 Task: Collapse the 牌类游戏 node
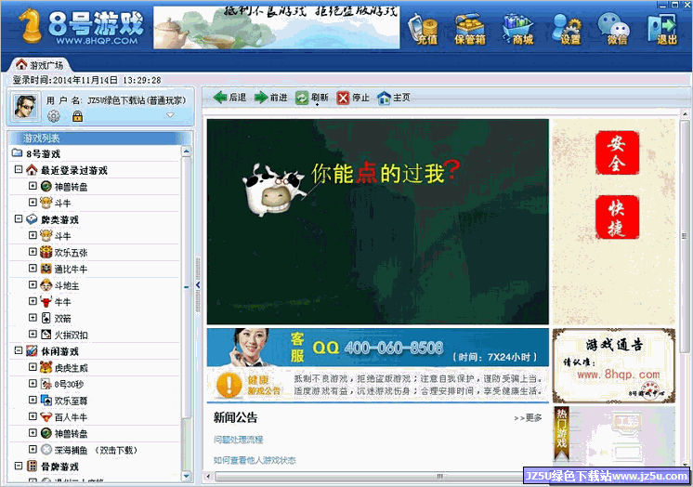[x=19, y=218]
